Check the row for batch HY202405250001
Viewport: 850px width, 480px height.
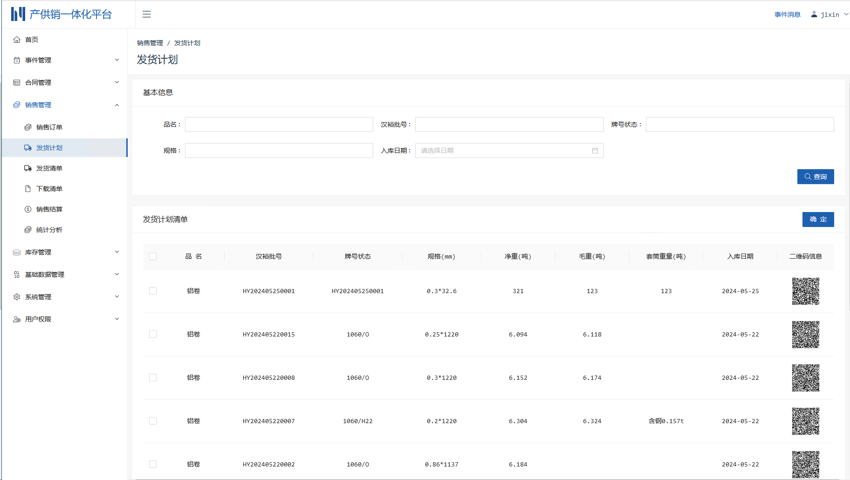(153, 290)
